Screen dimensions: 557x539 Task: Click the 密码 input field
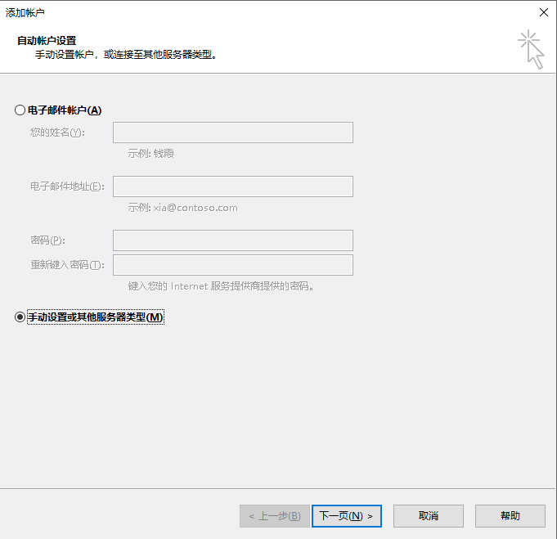tap(232, 240)
